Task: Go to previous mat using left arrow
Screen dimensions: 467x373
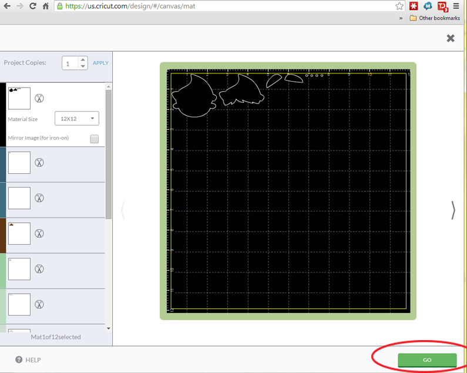Action: pos(123,210)
